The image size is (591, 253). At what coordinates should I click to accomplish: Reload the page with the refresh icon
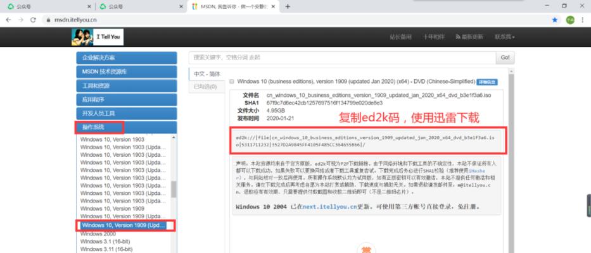point(33,20)
